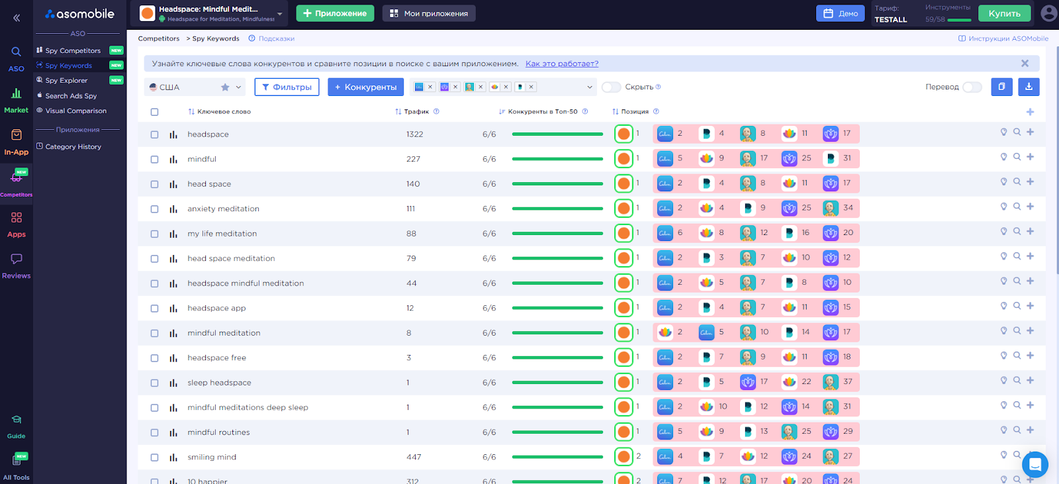Collapse the sidebar with the double-chevron icon

tap(17, 18)
